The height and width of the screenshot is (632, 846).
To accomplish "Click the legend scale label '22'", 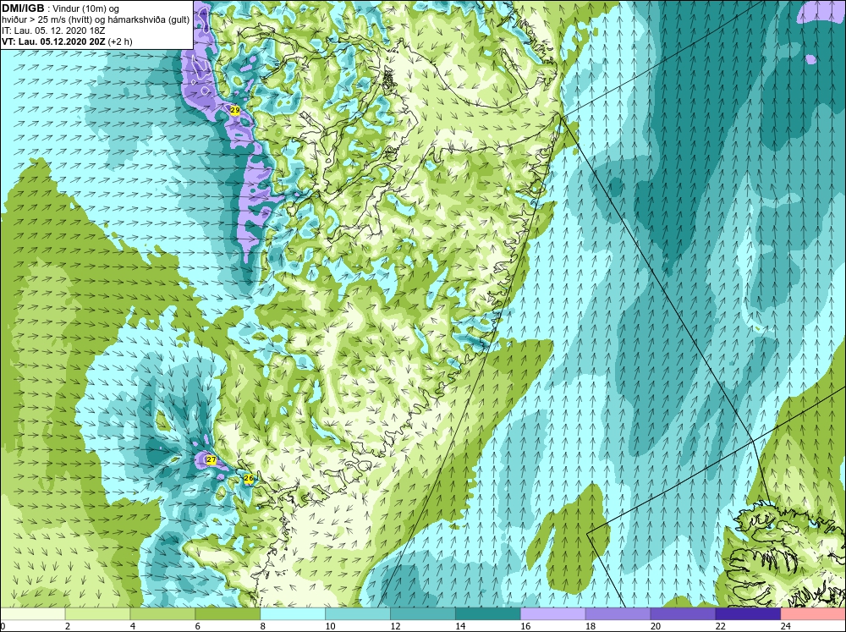I will [x=720, y=626].
